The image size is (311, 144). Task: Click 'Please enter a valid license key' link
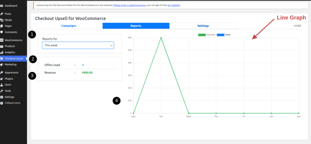(130, 5)
